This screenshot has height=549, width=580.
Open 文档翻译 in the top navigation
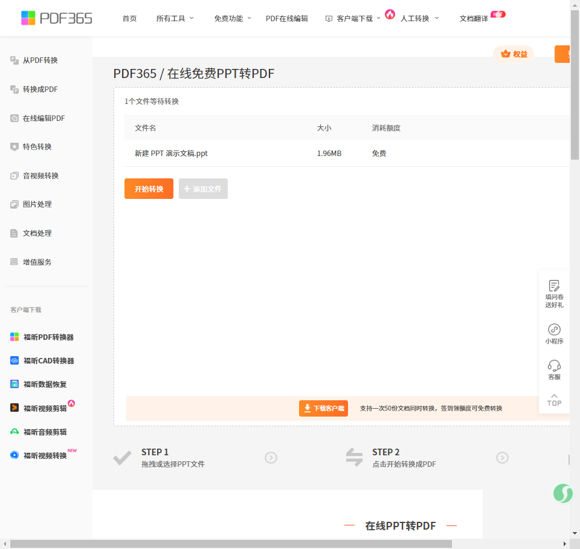tap(474, 19)
